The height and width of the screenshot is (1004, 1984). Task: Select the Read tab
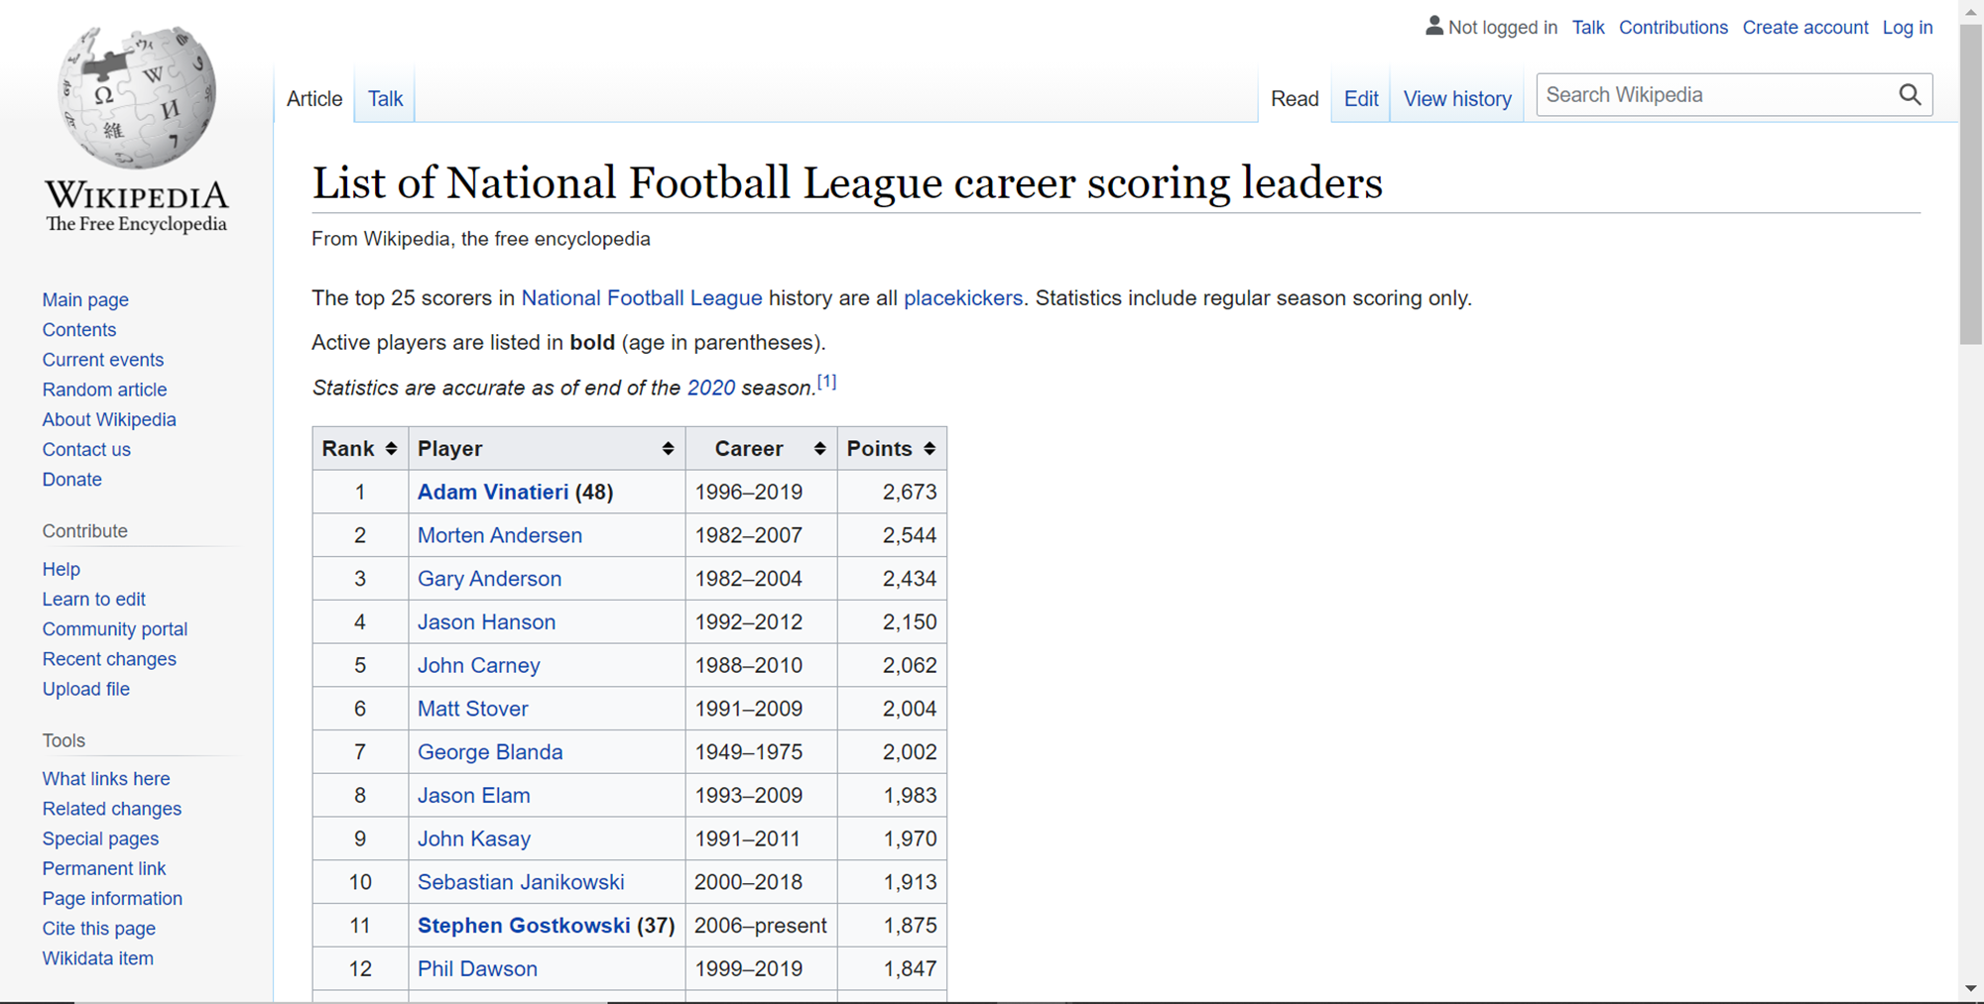coord(1295,99)
